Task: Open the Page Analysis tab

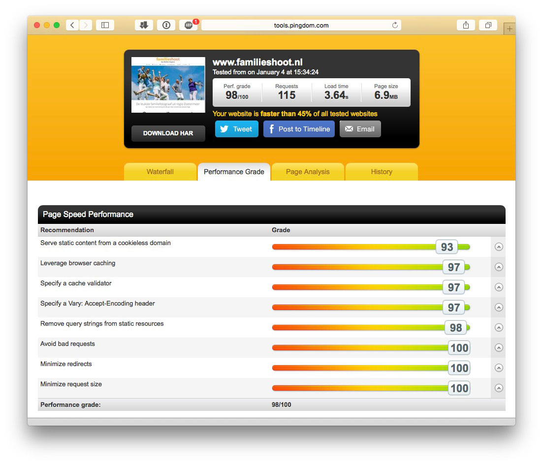Action: (x=308, y=172)
